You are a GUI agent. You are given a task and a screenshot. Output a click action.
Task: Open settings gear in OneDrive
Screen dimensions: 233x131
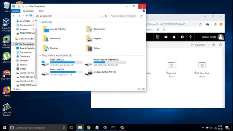[x=182, y=37]
